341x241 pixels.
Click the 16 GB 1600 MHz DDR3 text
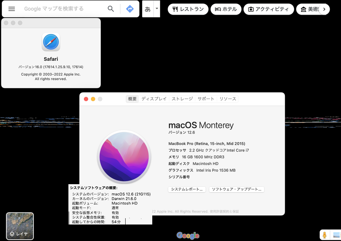tap(203, 157)
